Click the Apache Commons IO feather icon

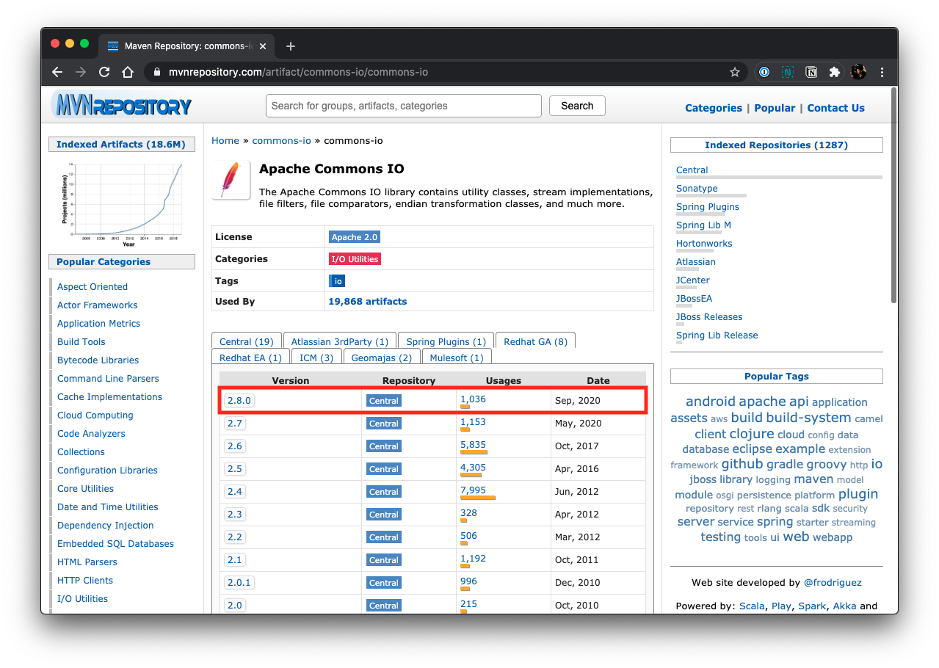pos(231,180)
